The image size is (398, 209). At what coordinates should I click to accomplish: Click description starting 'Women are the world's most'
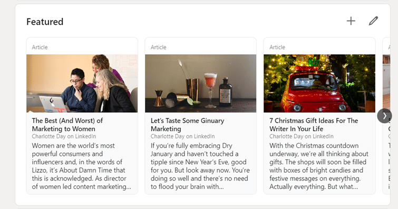tap(82, 166)
